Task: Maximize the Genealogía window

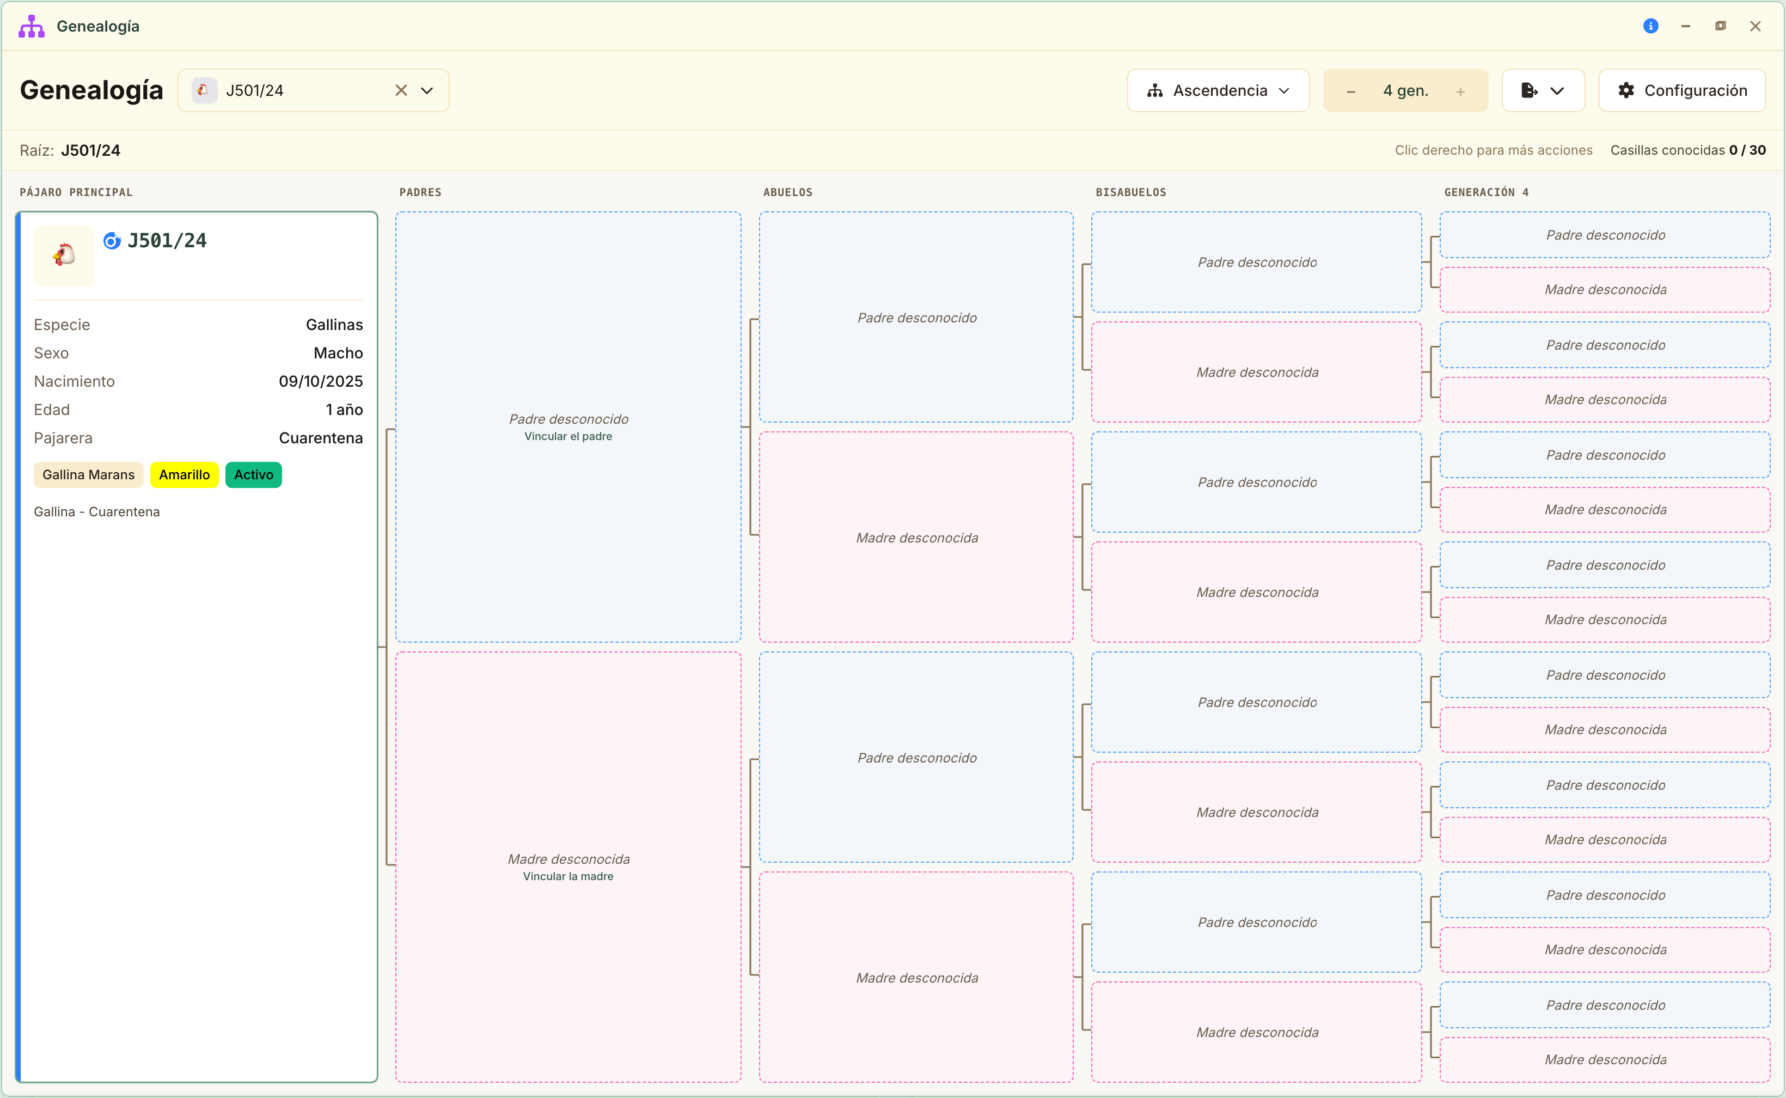Action: (1720, 26)
